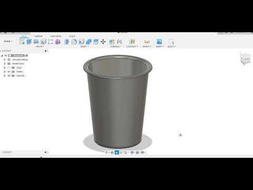The width and height of the screenshot is (253, 190).
Task: Select the Bodies tree item label
Action: pos(20,72)
